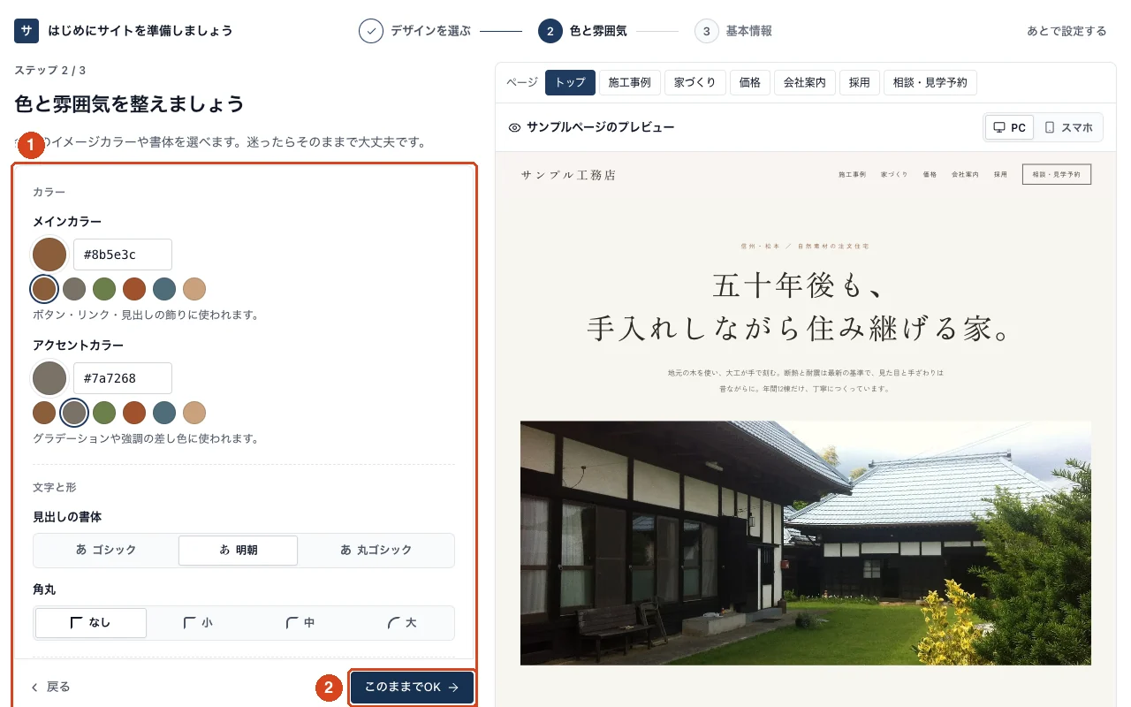Choose the ゴシック heading font
1131x707 pixels.
(x=106, y=550)
